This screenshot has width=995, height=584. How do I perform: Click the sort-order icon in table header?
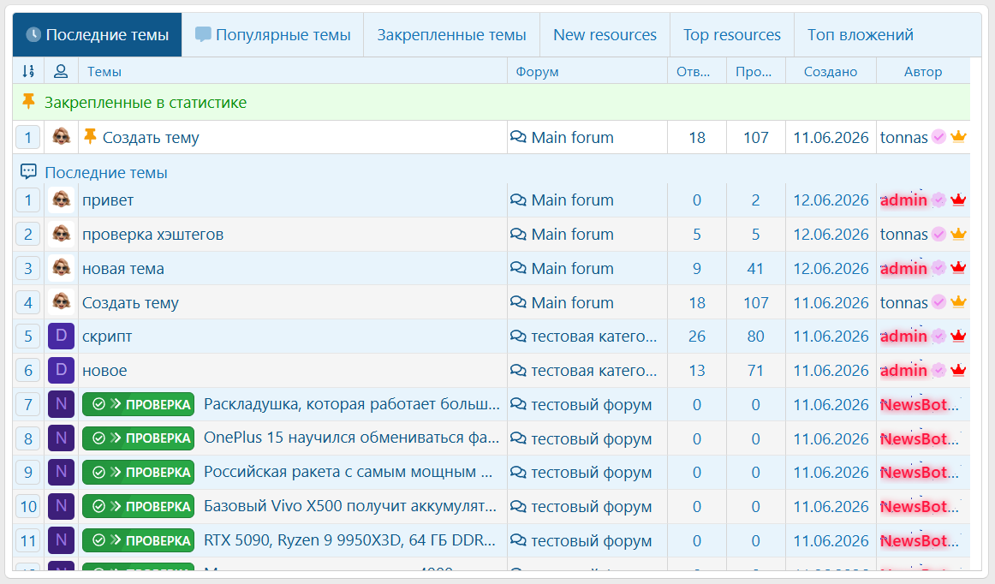[x=28, y=71]
